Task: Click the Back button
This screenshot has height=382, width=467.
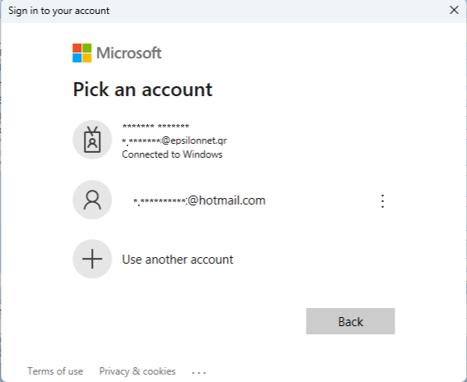Action: click(350, 321)
